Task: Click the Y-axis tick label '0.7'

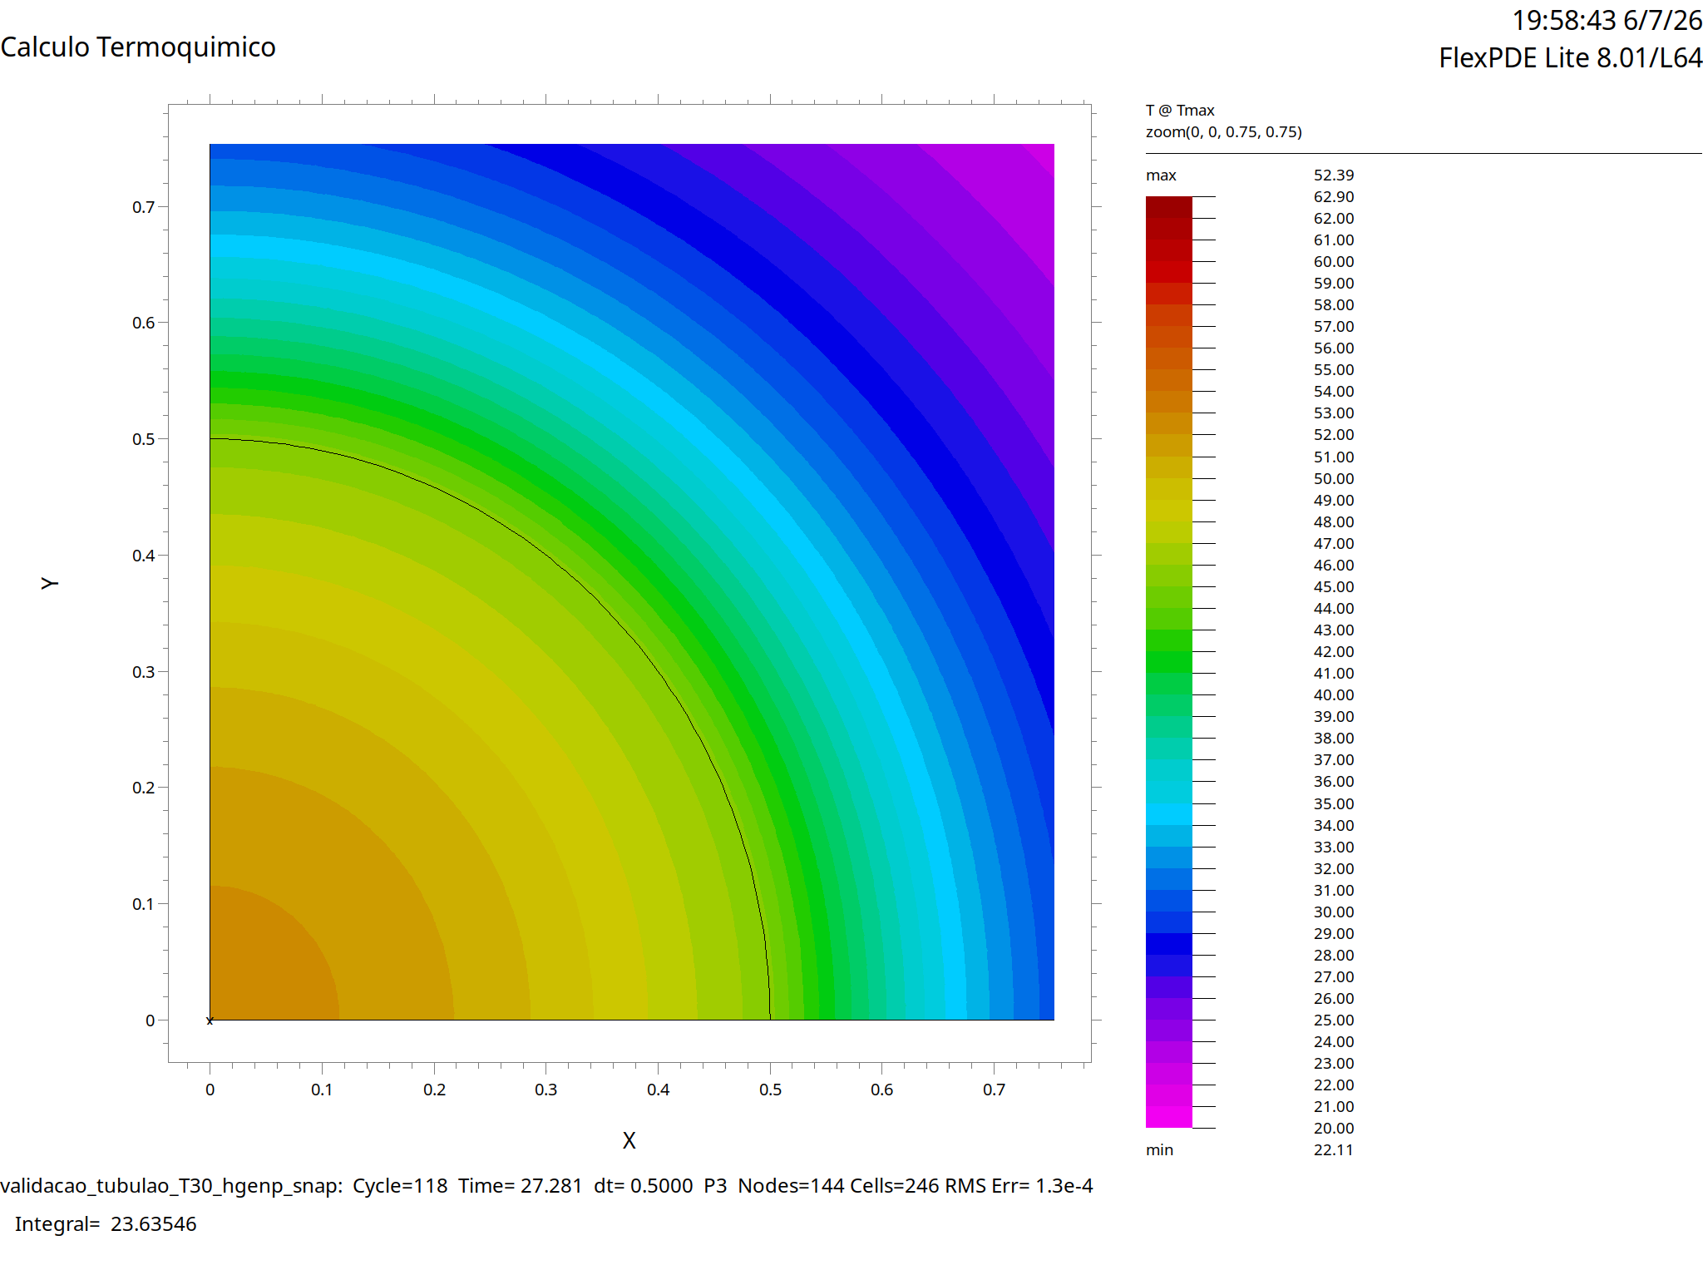Action: coord(144,207)
